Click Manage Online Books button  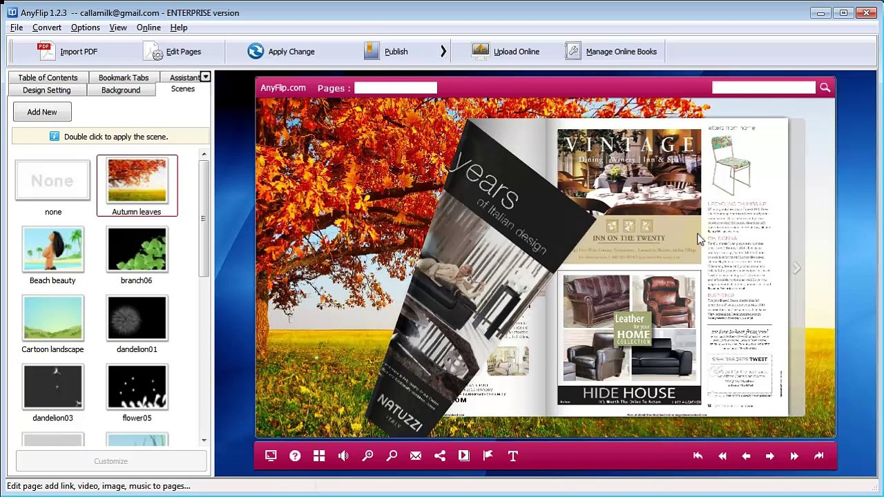tap(611, 52)
